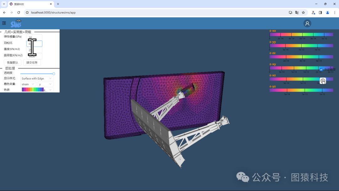Toggle the sidebar menu hamburger icon
The height and width of the screenshot is (191, 339).
click(4, 23)
